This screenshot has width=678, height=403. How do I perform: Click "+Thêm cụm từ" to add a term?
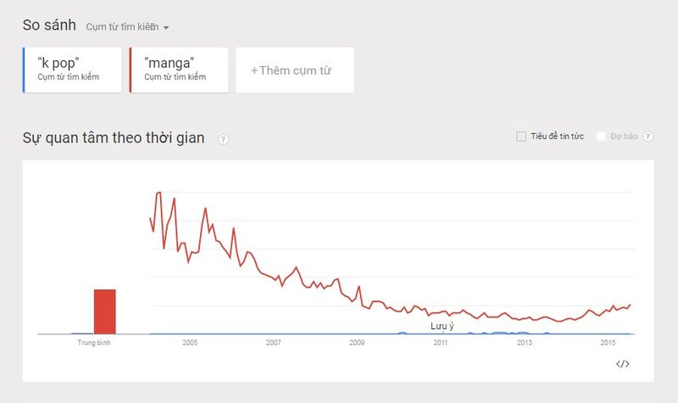pyautogui.click(x=291, y=70)
